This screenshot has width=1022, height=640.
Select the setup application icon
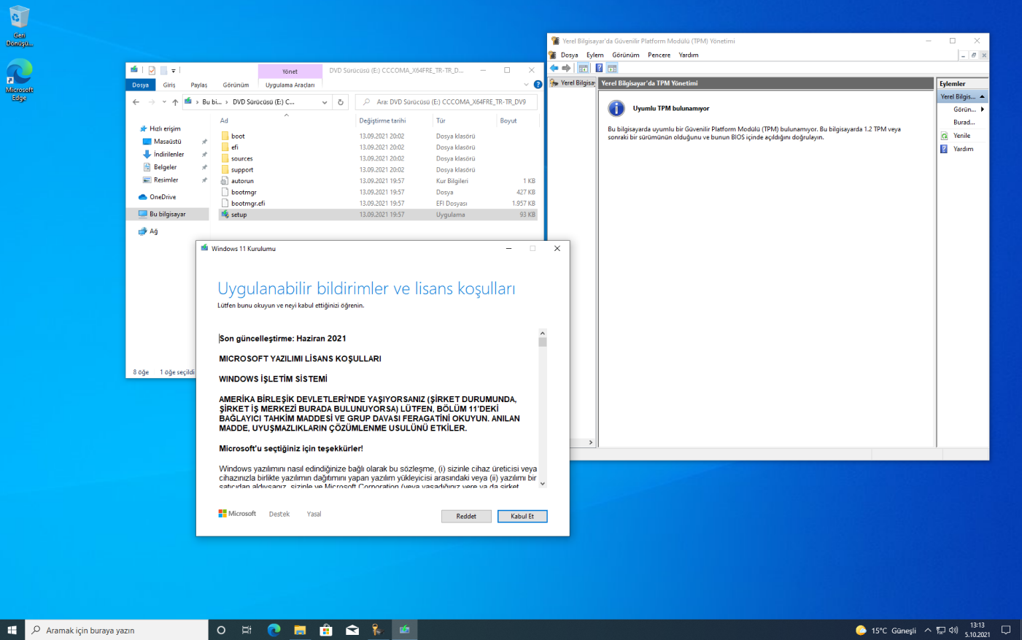(x=225, y=215)
